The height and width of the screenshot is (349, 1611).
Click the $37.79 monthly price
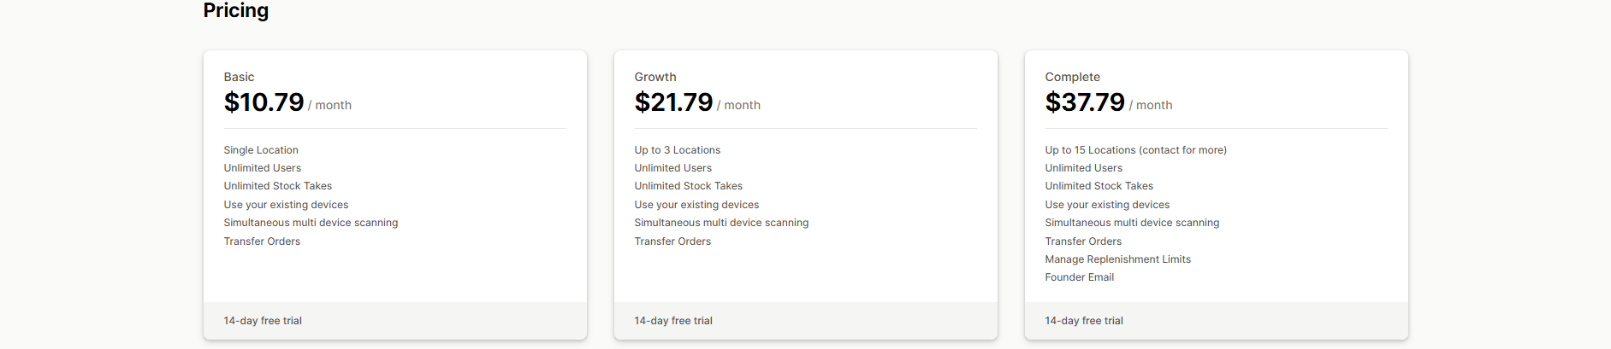tap(1085, 102)
